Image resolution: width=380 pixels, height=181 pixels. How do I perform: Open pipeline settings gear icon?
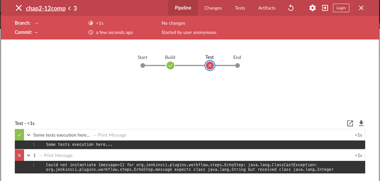(x=312, y=8)
